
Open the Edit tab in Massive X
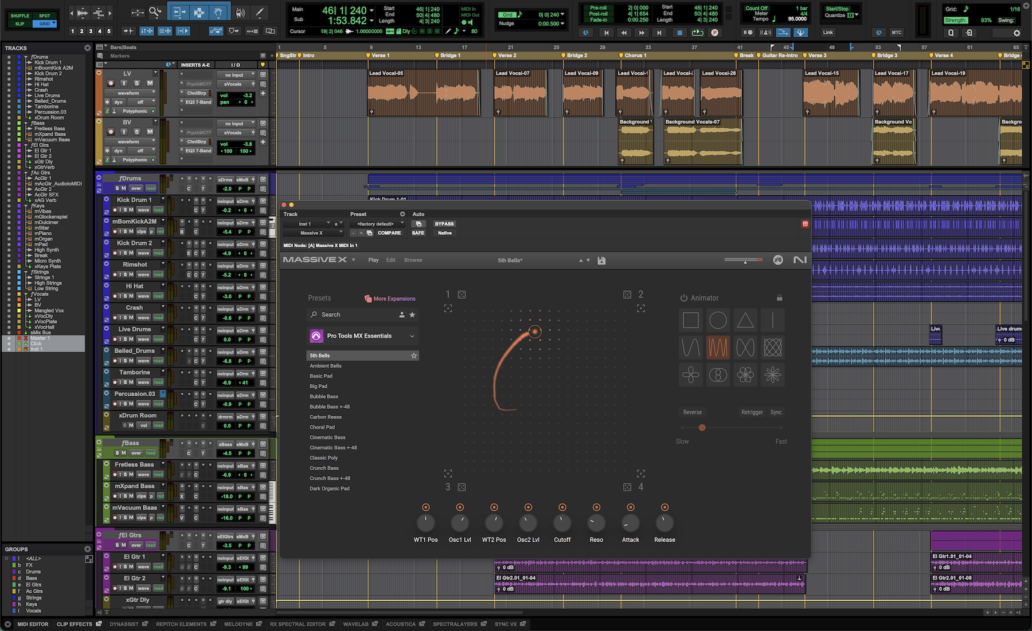tap(390, 260)
